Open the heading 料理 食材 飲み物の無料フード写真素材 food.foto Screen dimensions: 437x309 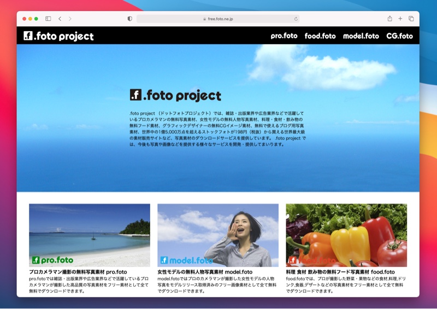(340, 272)
